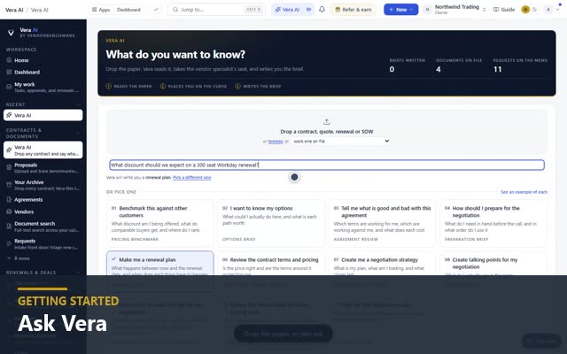Click the gold coin icon in top bar

[x=525, y=10]
